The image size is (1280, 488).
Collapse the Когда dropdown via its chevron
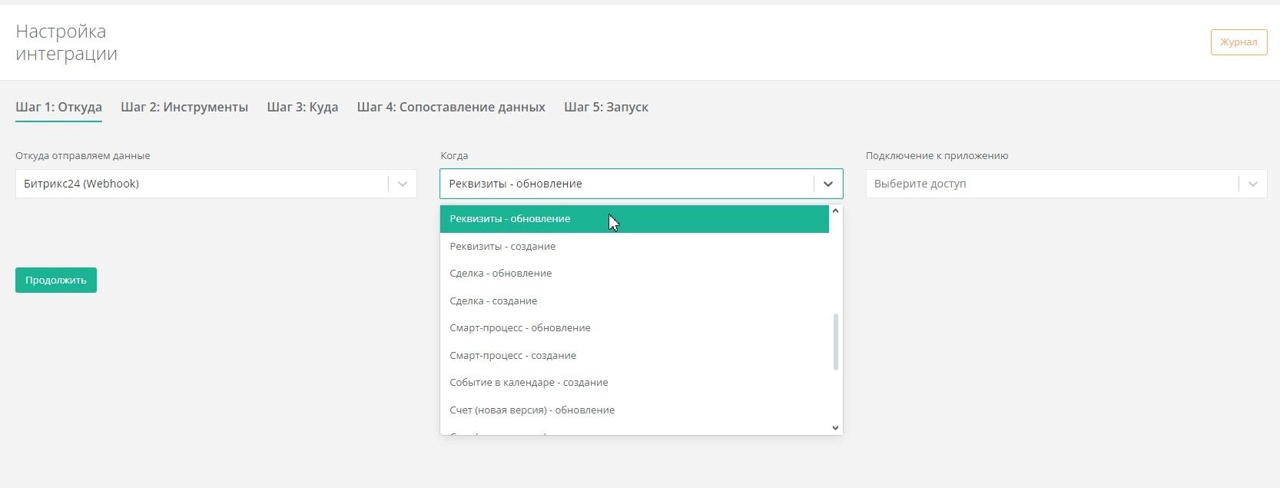click(x=827, y=184)
